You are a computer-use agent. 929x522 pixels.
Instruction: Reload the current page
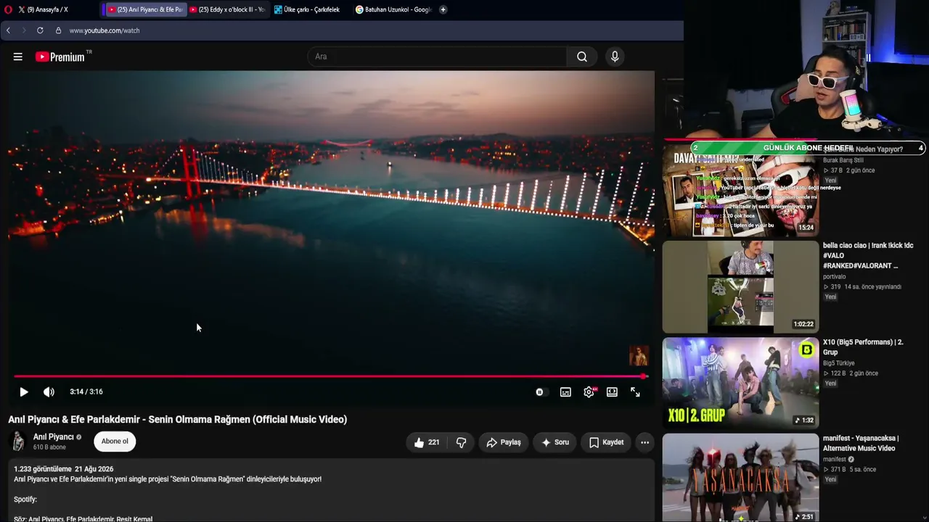point(40,30)
